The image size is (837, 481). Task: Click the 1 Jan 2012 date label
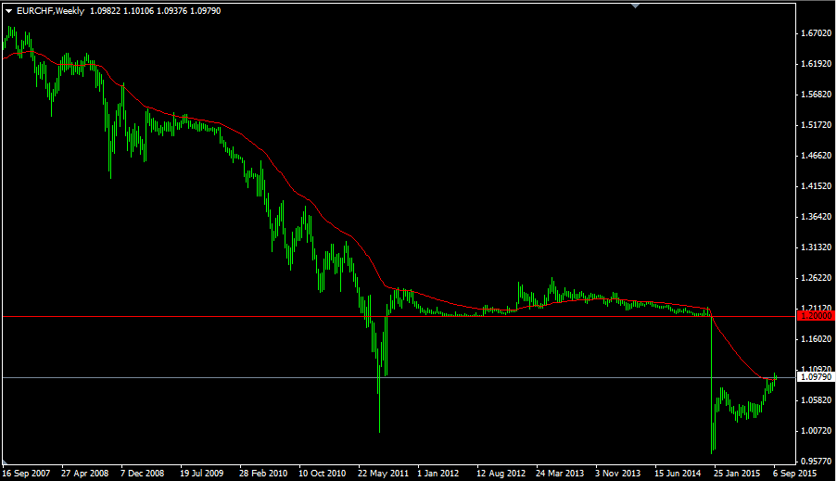pos(438,473)
